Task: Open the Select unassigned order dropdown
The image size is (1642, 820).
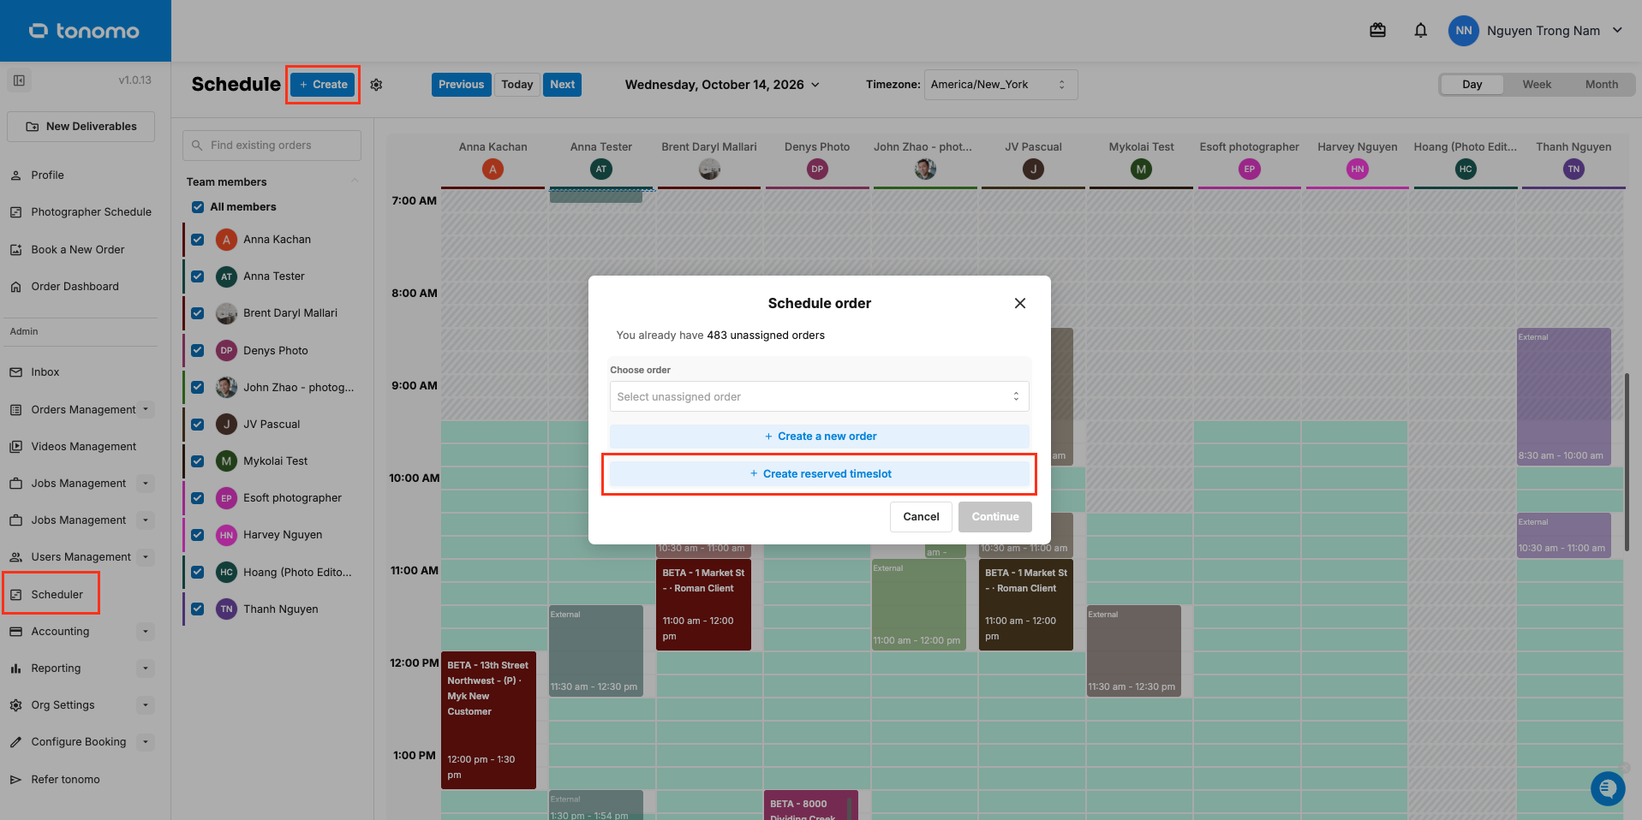Action: [x=819, y=396]
